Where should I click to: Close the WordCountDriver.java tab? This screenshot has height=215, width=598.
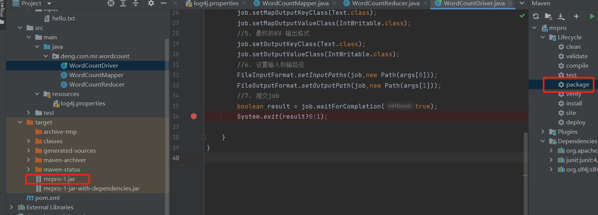(x=510, y=3)
